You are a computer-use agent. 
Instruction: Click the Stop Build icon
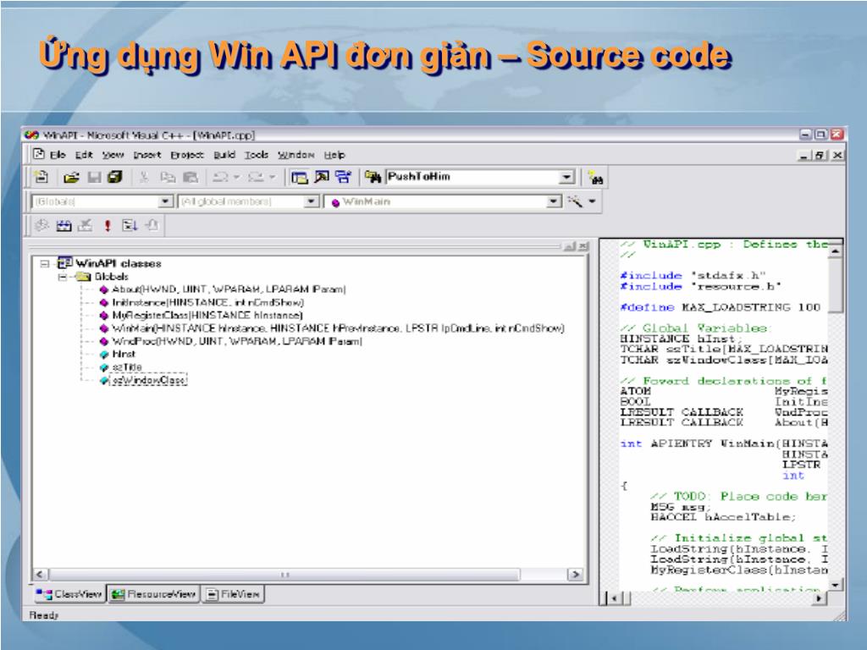click(x=86, y=225)
